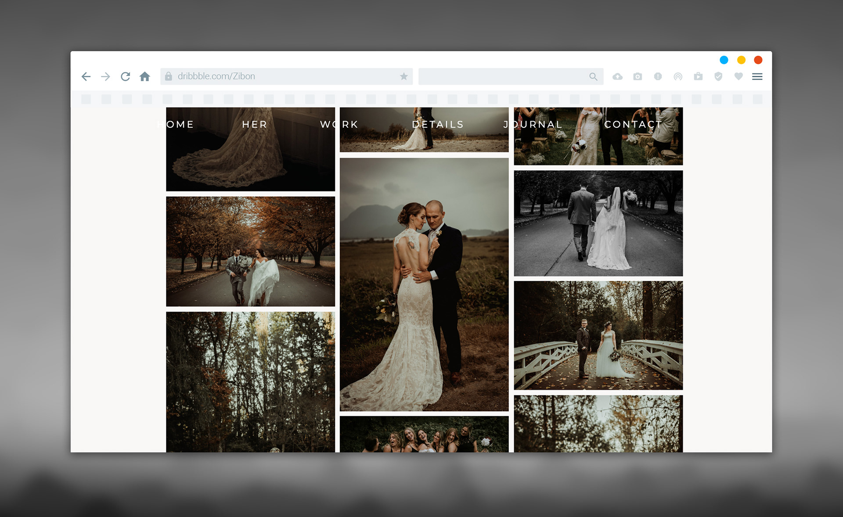843x517 pixels.
Task: Open the couple on white bridge photo
Action: tap(598, 335)
